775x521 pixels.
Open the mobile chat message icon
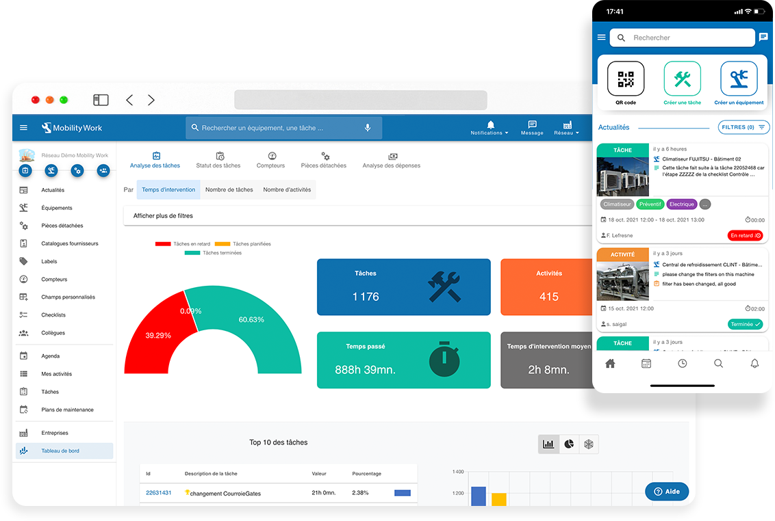pos(763,37)
